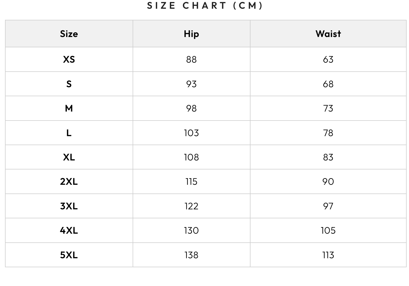
Task: Select the L size row label
Action: click(x=69, y=133)
